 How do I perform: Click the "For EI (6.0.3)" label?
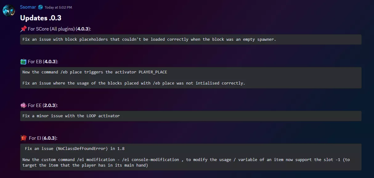(43, 138)
